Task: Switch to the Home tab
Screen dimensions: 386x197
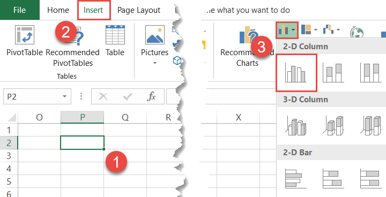Action: tap(58, 10)
